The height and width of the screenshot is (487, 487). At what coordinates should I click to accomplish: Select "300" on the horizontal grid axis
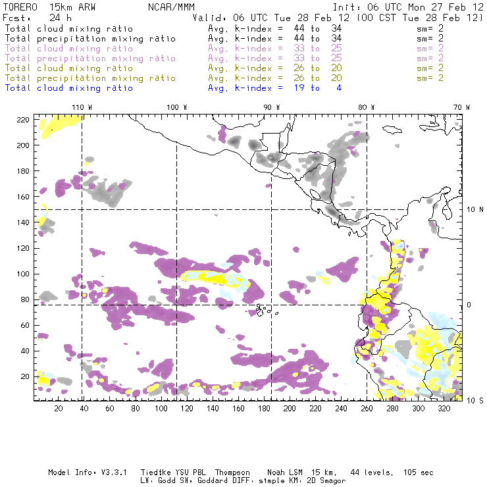418,408
